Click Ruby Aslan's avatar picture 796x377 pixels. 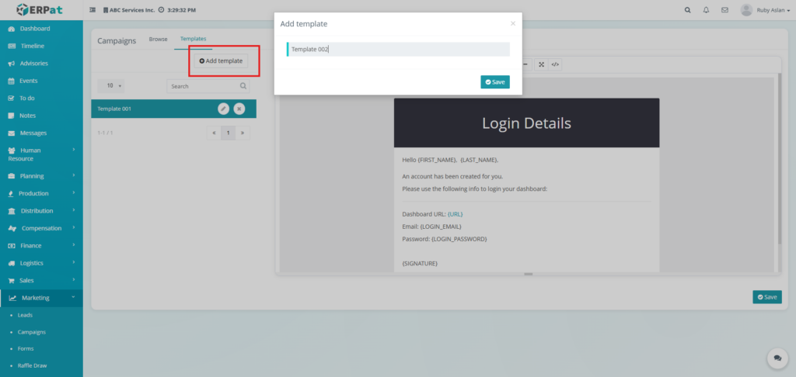(746, 9)
